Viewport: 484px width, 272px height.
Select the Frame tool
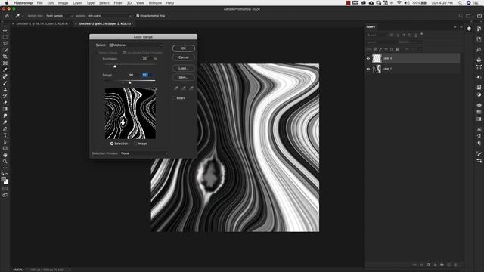[5, 63]
